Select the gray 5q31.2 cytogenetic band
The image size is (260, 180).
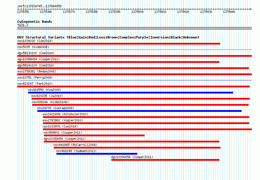coord(134,28)
